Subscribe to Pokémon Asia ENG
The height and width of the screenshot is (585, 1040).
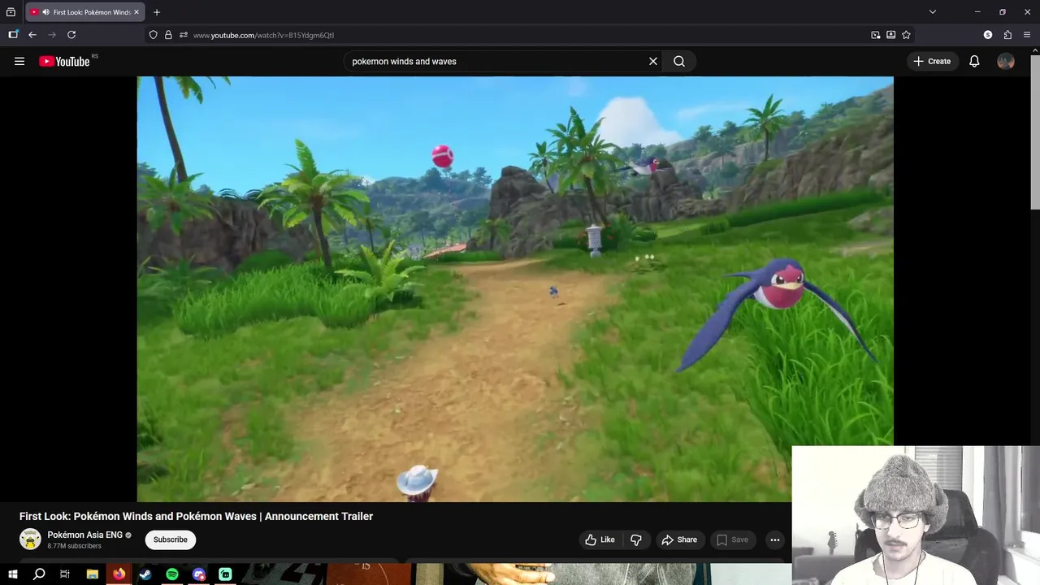click(x=171, y=539)
